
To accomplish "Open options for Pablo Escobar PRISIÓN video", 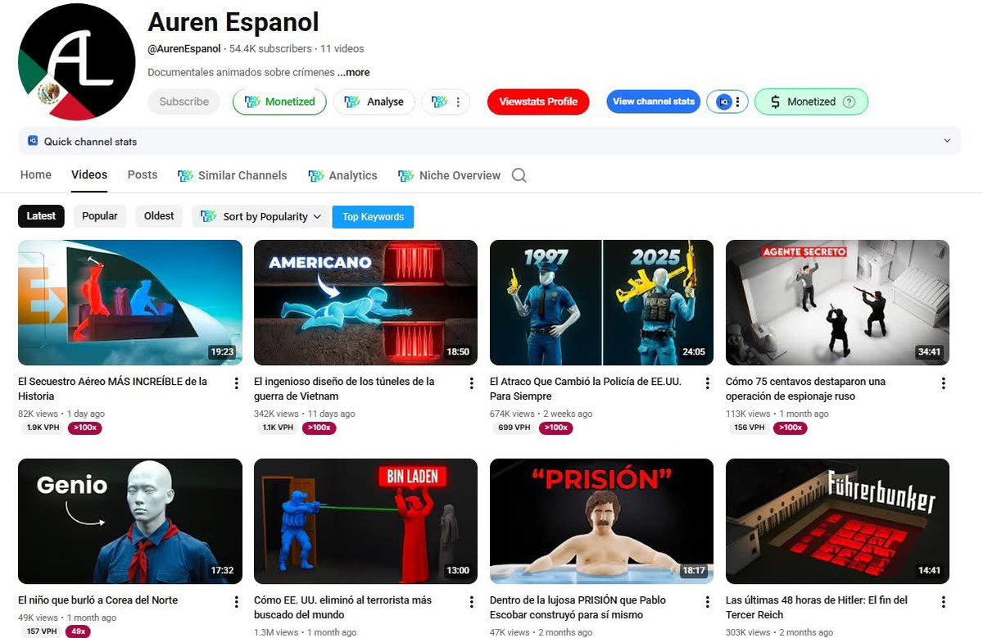I will coord(707,602).
